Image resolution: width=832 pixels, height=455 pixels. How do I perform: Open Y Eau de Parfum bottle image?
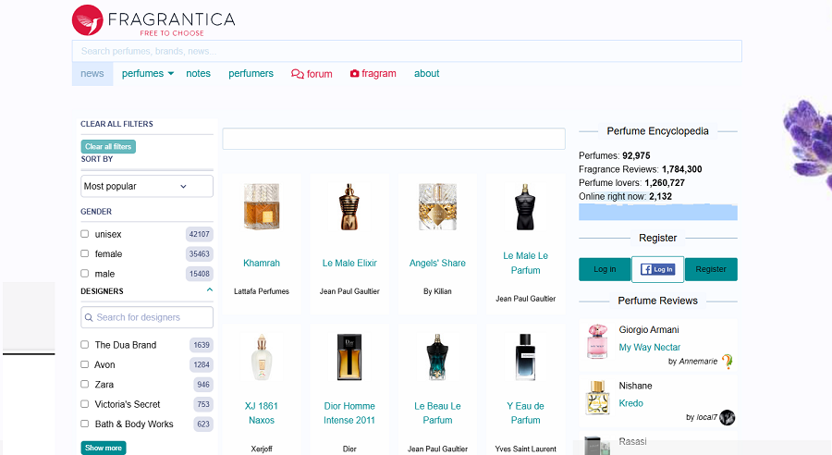point(525,357)
